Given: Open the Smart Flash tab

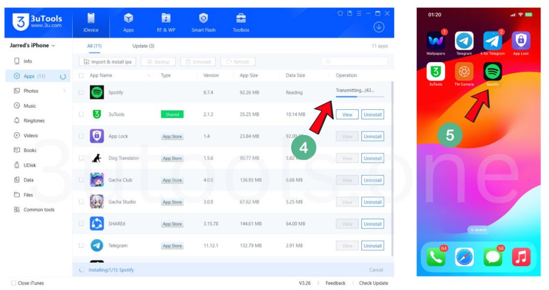Looking at the screenshot, I should [x=203, y=23].
